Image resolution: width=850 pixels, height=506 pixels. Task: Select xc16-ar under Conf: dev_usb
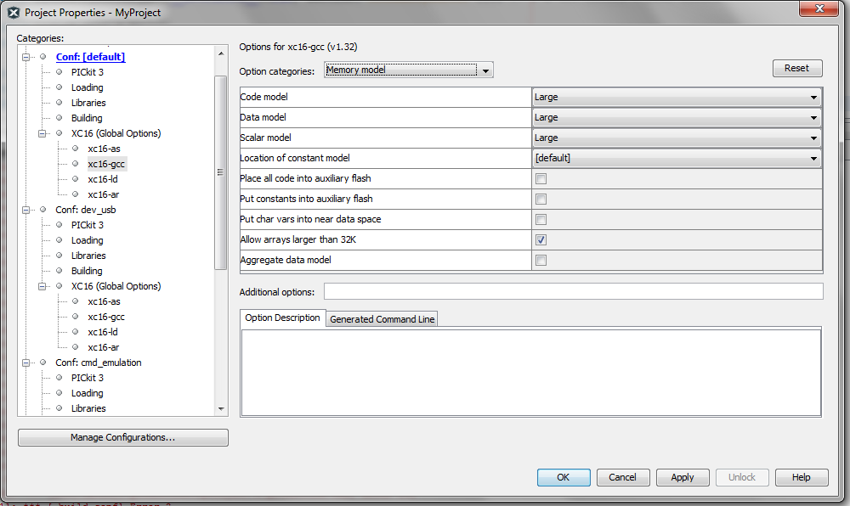104,347
